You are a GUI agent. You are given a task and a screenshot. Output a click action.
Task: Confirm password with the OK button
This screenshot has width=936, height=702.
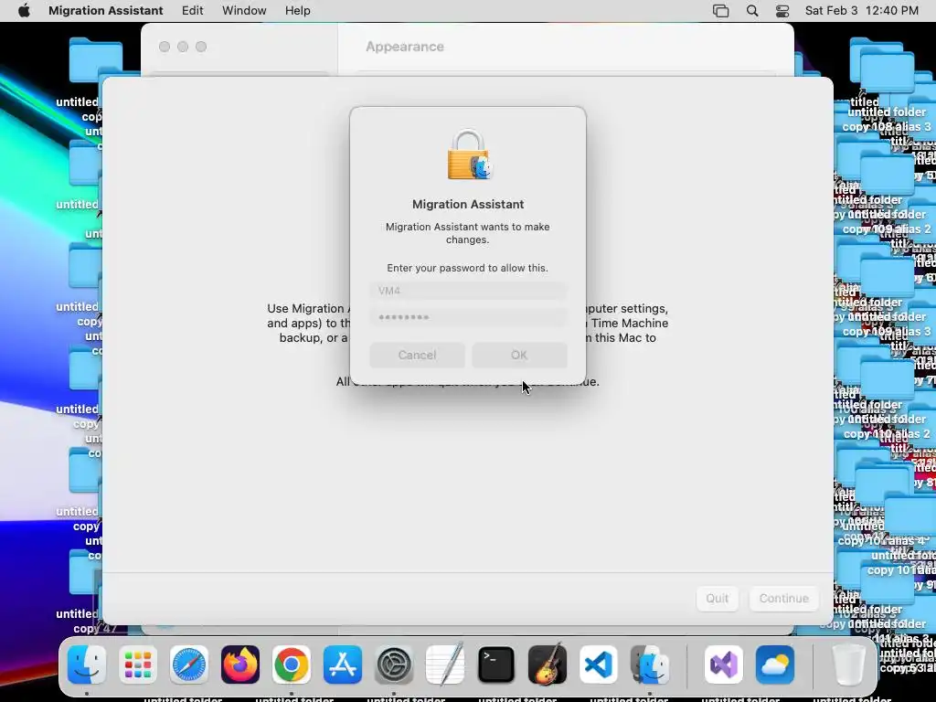point(519,356)
